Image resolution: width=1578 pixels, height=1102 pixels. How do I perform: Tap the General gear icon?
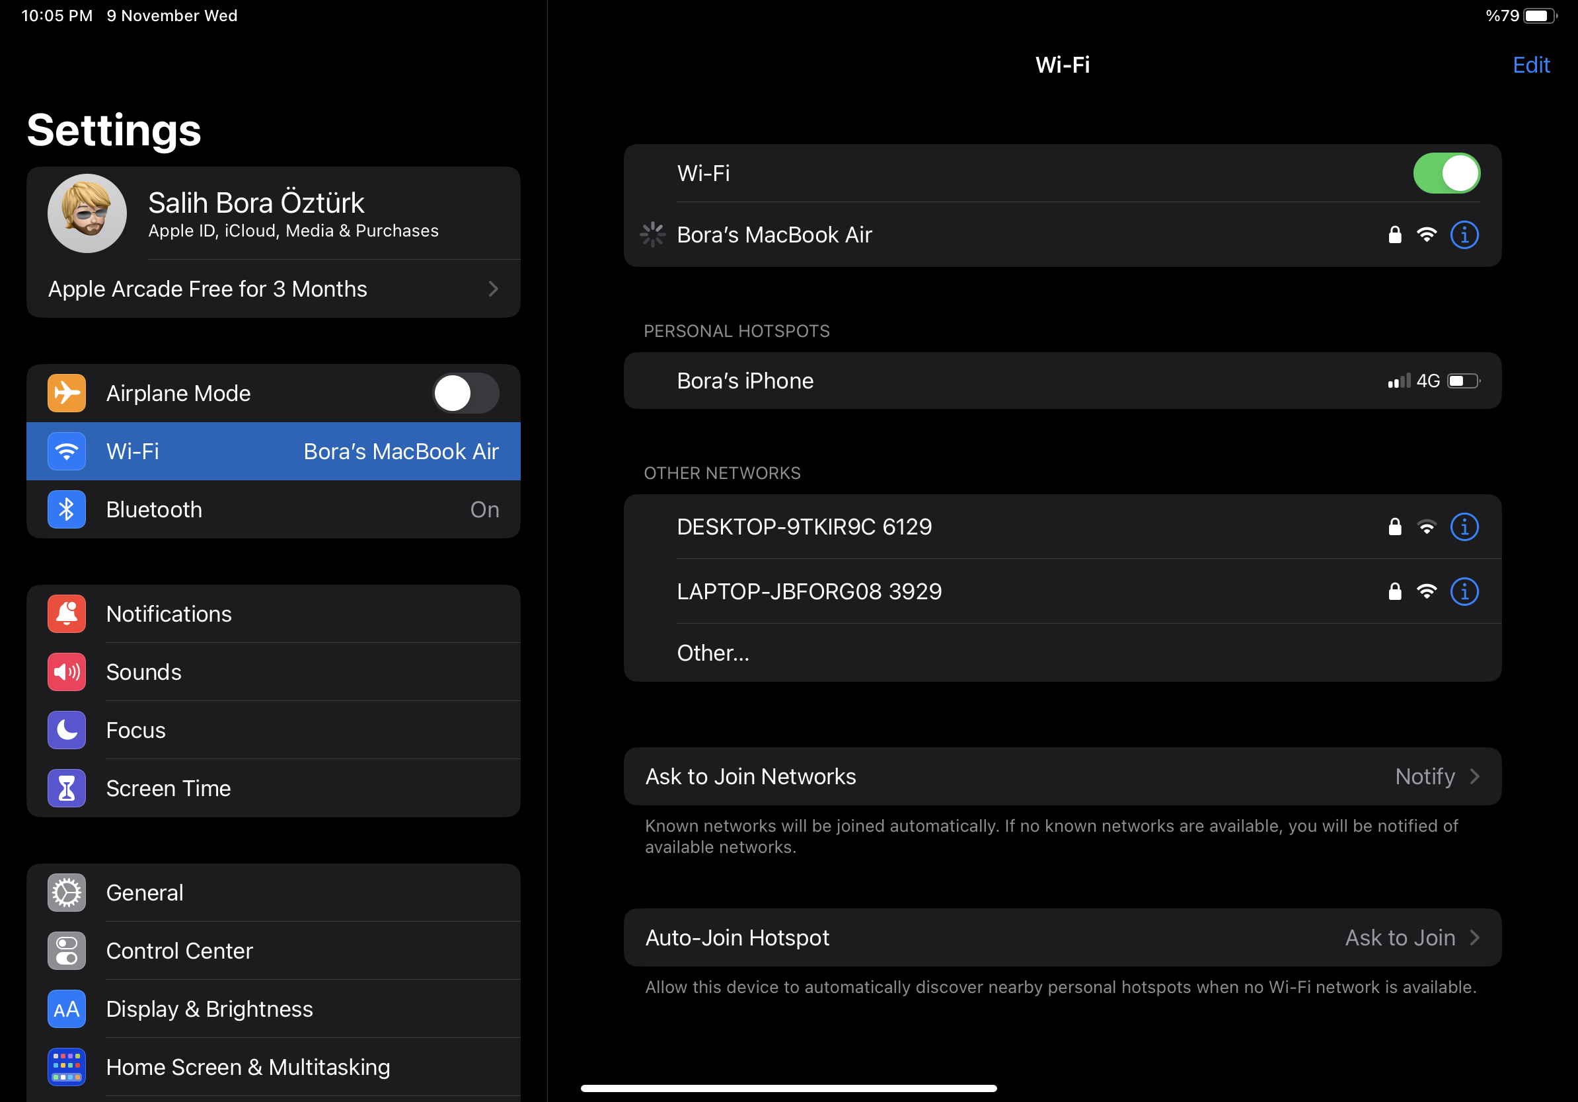pyautogui.click(x=67, y=893)
